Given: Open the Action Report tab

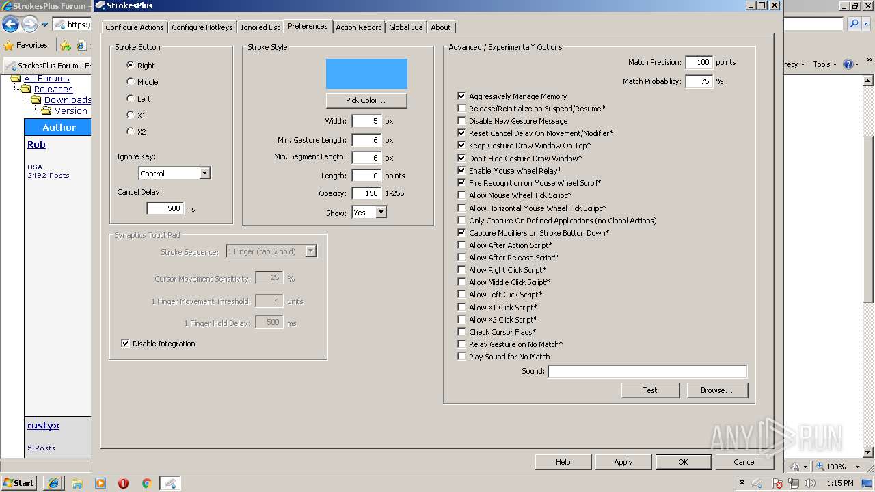Looking at the screenshot, I should point(358,27).
